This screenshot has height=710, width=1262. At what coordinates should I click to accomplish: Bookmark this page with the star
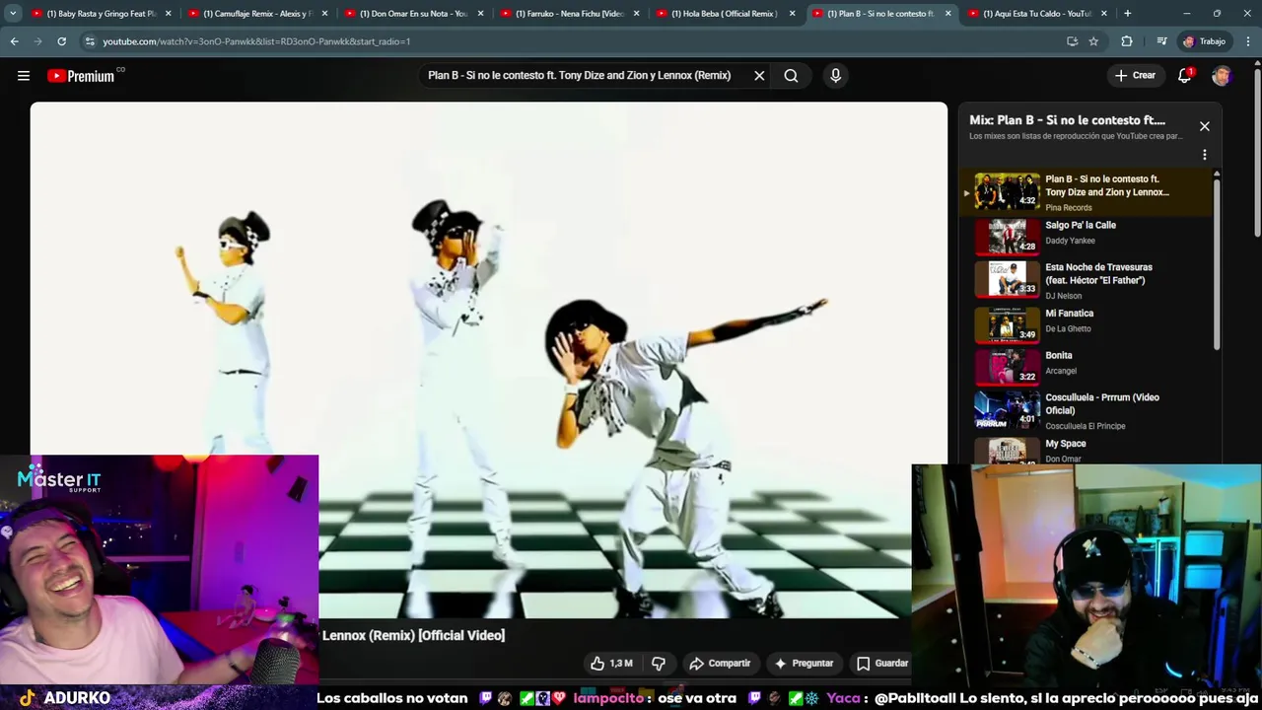coord(1093,41)
